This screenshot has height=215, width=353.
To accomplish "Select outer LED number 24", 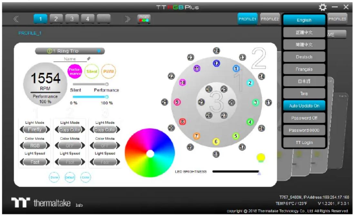I will pyautogui.click(x=216, y=51).
